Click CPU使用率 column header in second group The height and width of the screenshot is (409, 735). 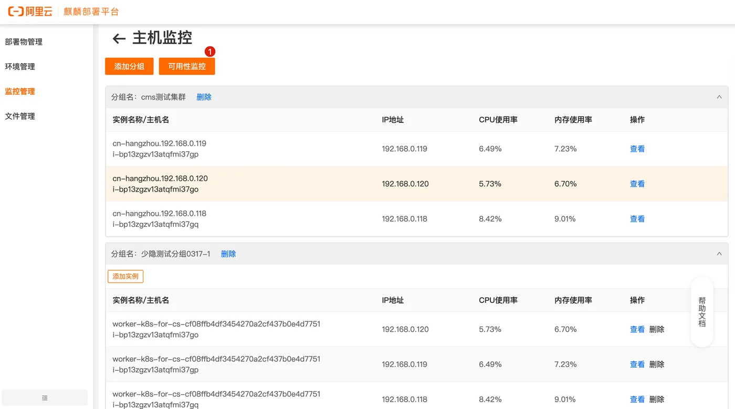498,300
